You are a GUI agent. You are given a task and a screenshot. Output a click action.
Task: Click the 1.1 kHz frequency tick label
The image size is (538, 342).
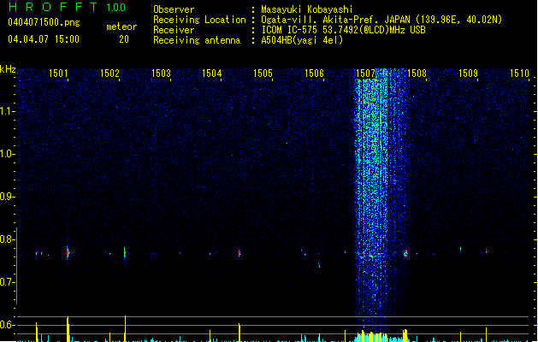pyautogui.click(x=7, y=111)
